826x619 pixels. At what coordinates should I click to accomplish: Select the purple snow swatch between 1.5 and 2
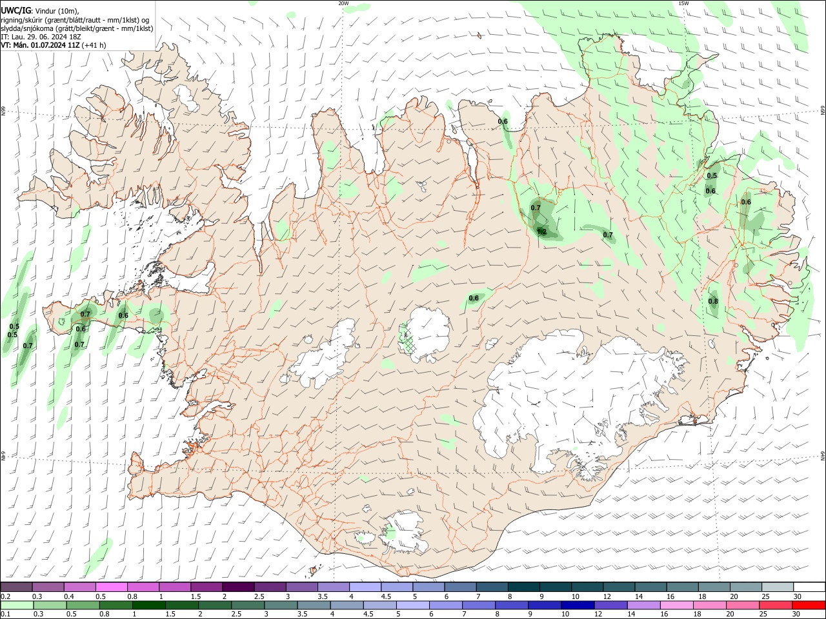click(x=207, y=587)
